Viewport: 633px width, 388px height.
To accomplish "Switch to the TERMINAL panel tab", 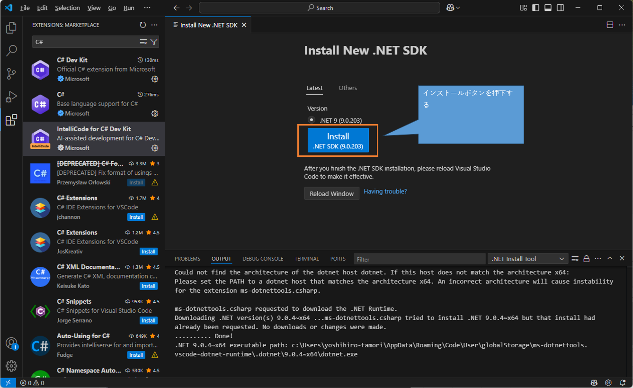I will click(x=307, y=259).
